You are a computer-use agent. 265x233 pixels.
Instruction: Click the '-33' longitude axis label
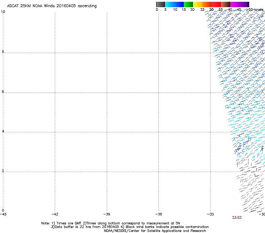(x=210, y=214)
